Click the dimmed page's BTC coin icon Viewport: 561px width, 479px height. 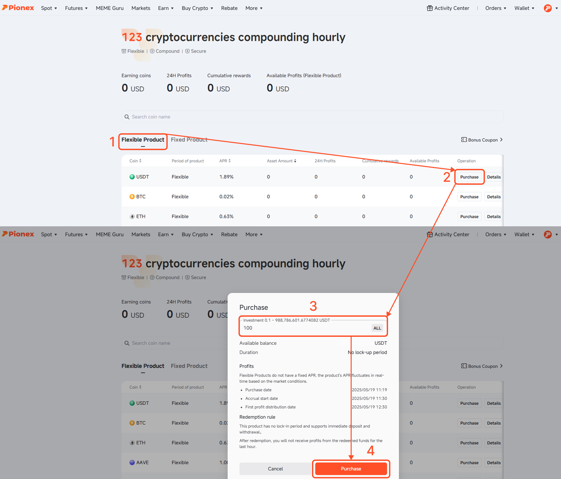pos(132,423)
